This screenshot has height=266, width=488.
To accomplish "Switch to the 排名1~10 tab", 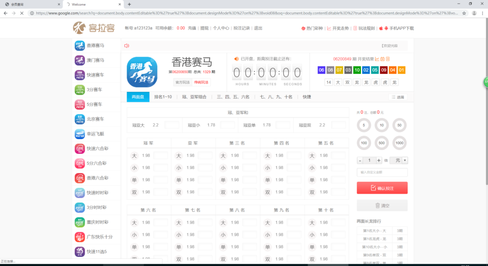I will click(163, 97).
